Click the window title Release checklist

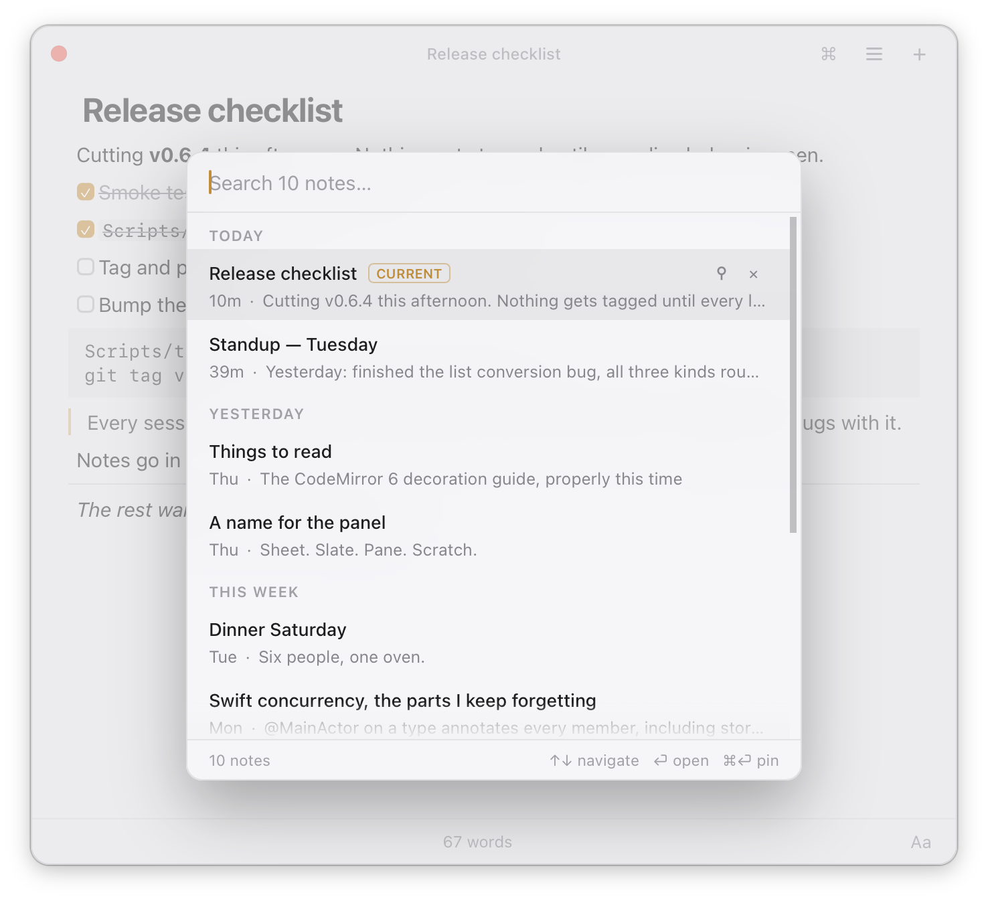(493, 54)
